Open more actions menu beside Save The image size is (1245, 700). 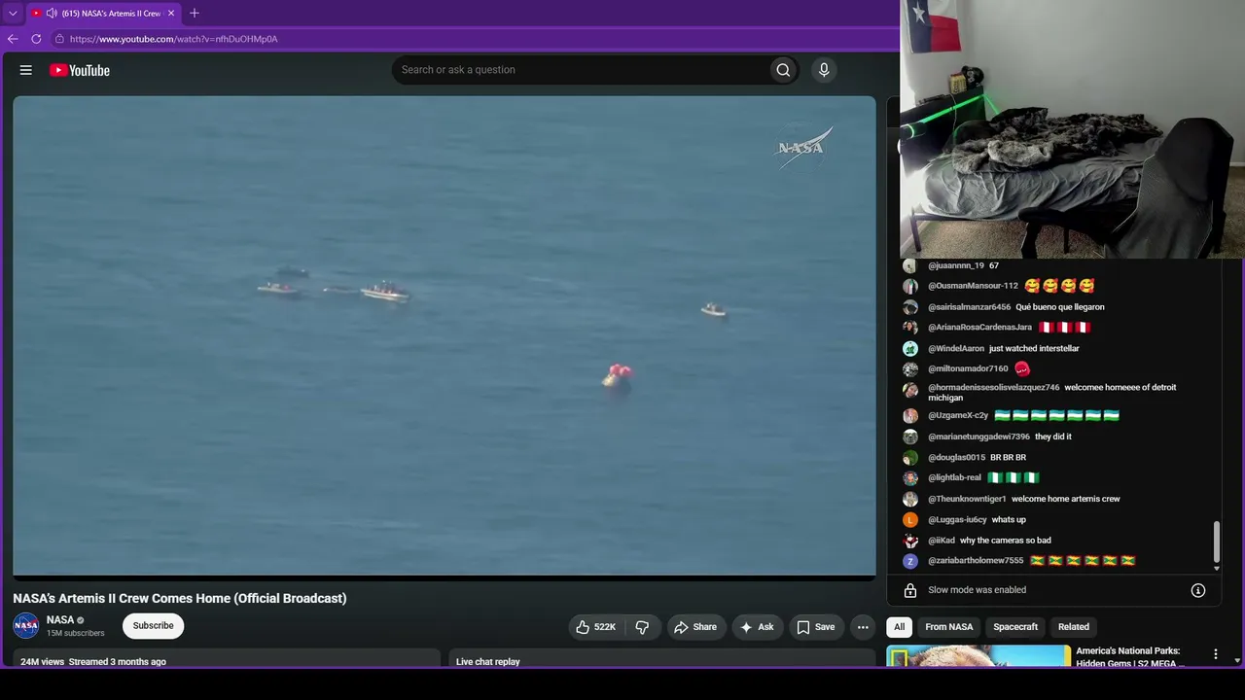(863, 627)
